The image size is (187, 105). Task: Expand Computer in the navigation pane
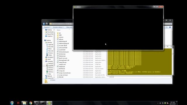50,62
